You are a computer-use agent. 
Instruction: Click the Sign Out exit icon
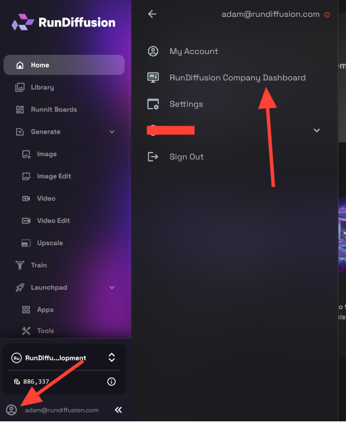pyautogui.click(x=153, y=157)
